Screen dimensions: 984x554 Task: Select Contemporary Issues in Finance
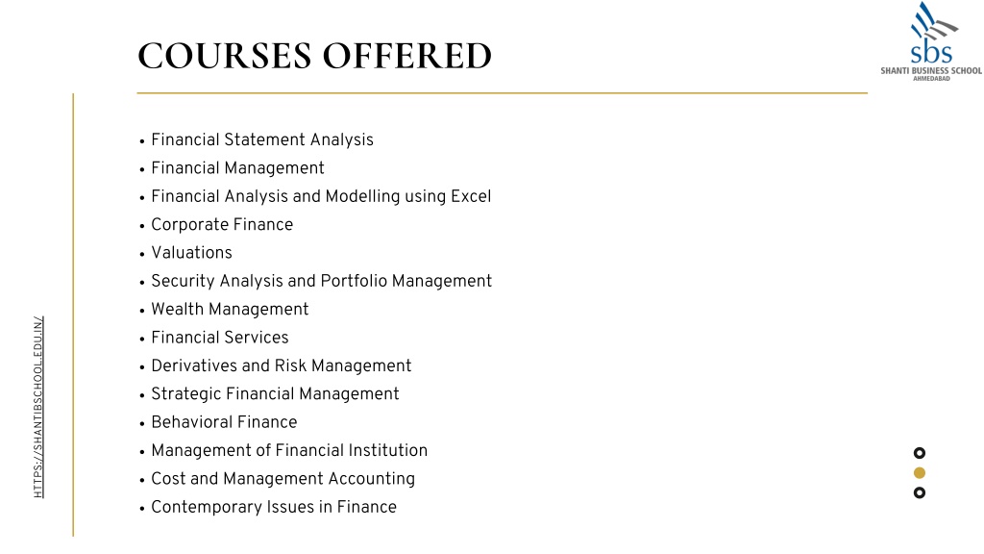click(274, 507)
